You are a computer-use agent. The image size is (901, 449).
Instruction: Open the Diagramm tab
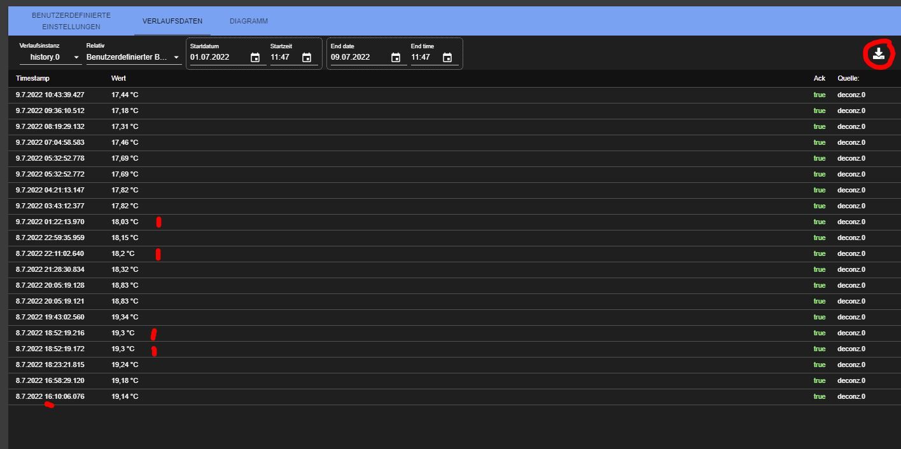point(249,21)
